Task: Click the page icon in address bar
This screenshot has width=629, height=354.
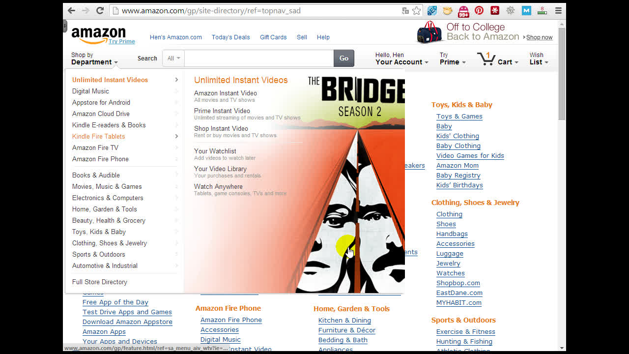Action: coord(114,10)
